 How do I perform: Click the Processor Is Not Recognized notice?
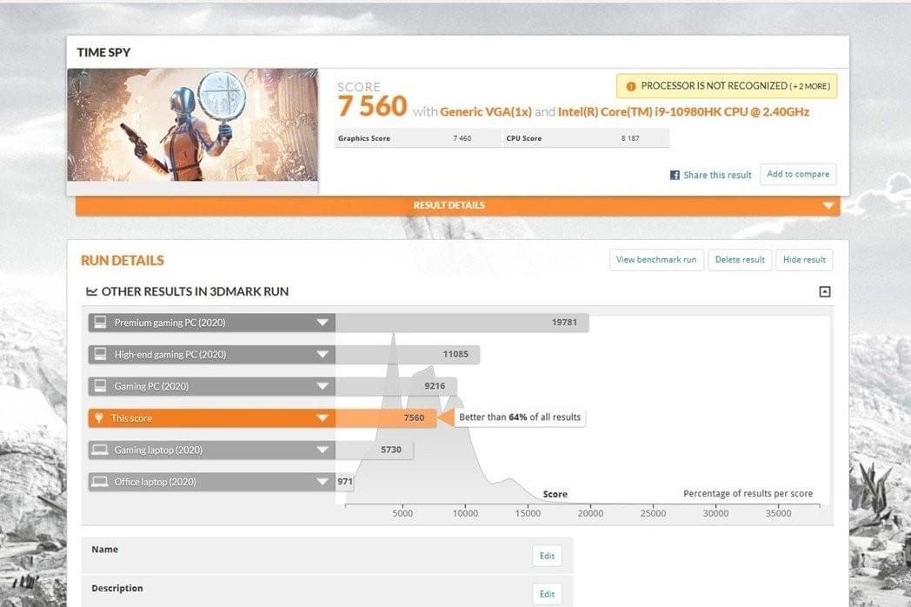(x=727, y=86)
